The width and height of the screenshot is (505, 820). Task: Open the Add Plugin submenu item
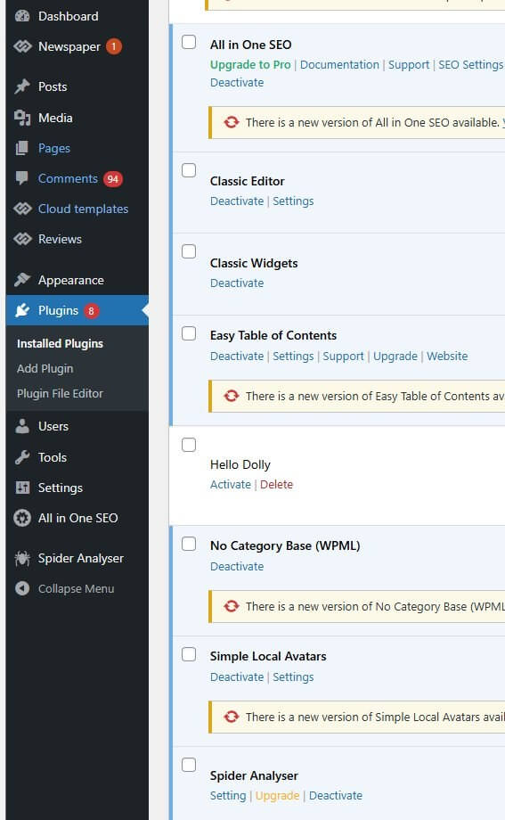[x=45, y=369]
